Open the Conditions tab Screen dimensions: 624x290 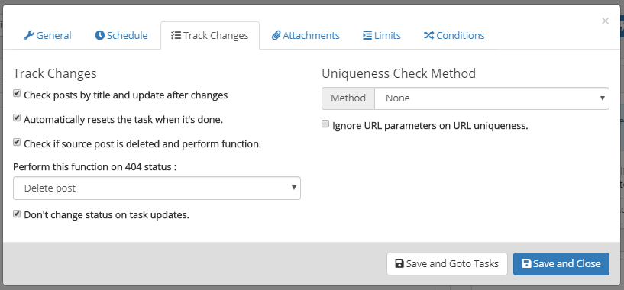coord(454,35)
